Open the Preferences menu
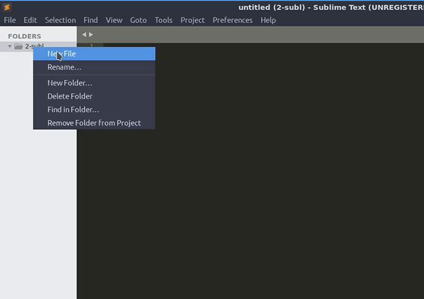This screenshot has width=424, height=299. (x=233, y=20)
